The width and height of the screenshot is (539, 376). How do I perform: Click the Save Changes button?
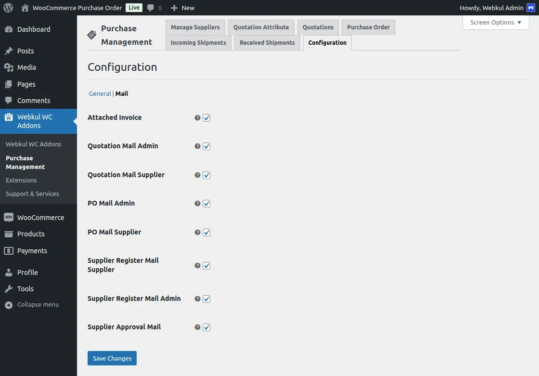coord(112,358)
